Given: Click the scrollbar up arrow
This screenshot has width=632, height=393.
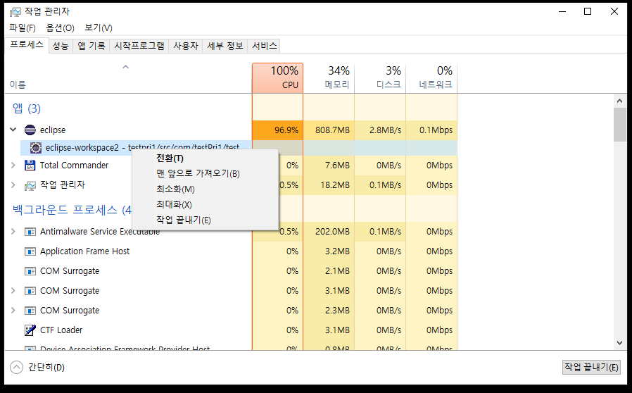Looking at the screenshot, I should [620, 101].
